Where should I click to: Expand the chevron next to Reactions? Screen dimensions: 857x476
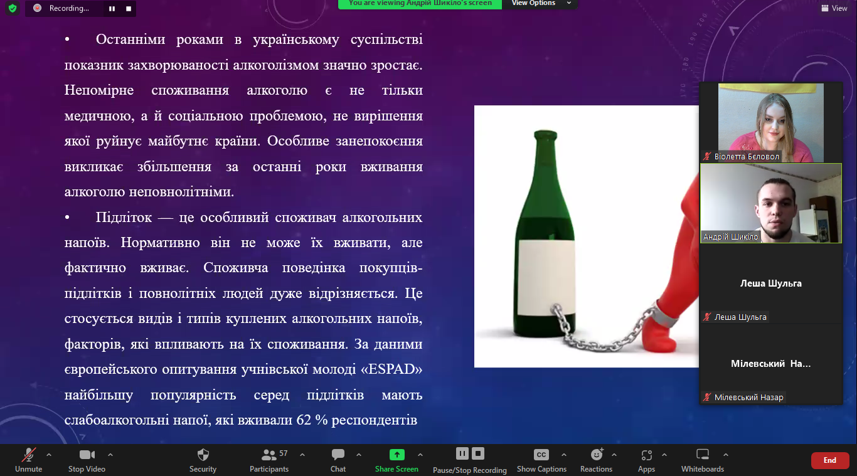(x=614, y=455)
